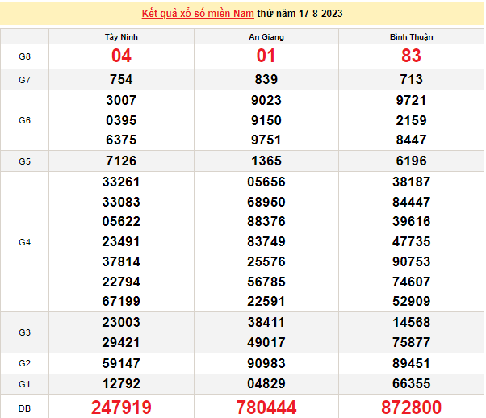This screenshot has width=486, height=418.
Task: Open the 'Kết quả xổ số miền Nam' link
Action: point(194,15)
